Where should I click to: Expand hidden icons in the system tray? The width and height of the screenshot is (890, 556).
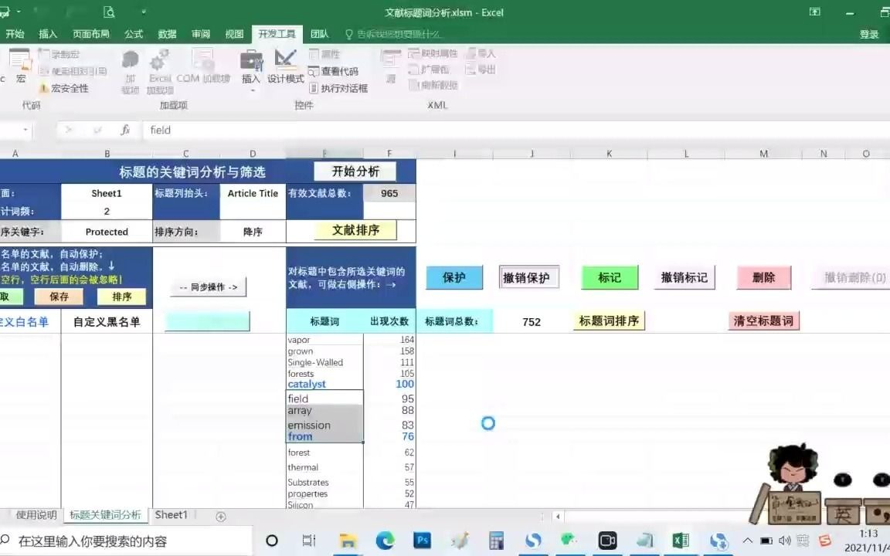[x=747, y=541]
